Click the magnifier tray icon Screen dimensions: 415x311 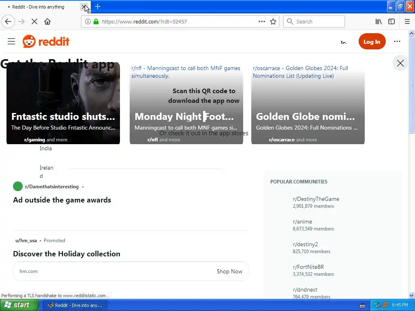[385, 305]
